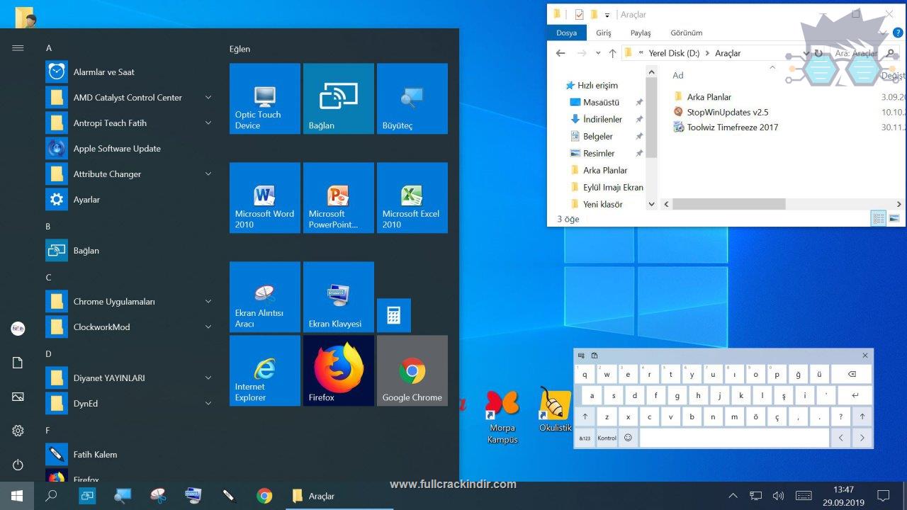Screen dimensions: 907x510
Task: Open Apple Software Update from app list
Action: point(130,148)
